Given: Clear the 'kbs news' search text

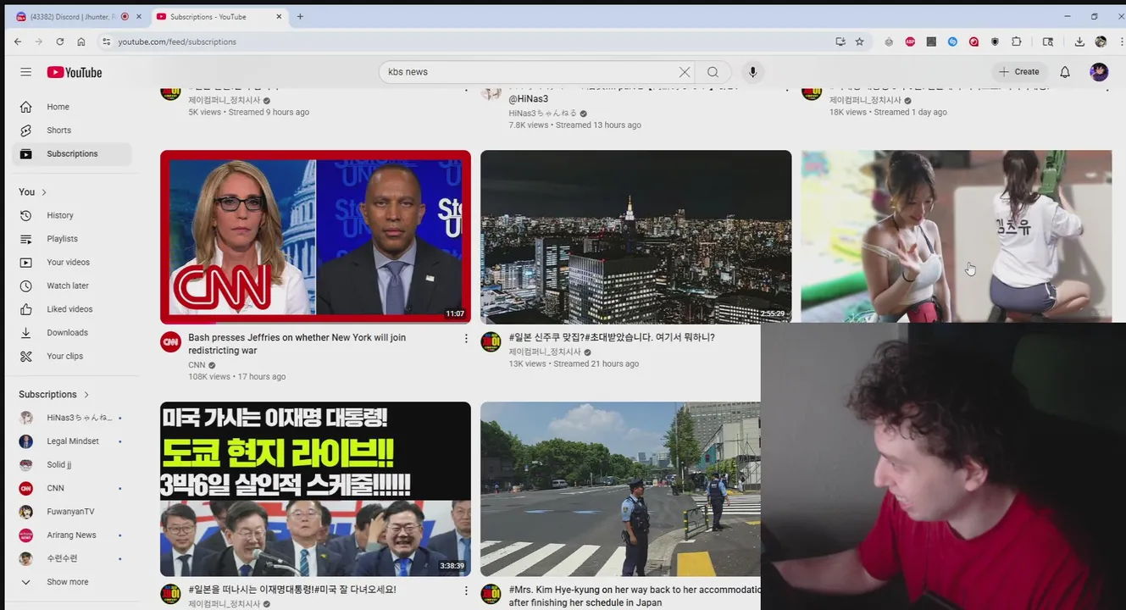Looking at the screenshot, I should coord(685,72).
